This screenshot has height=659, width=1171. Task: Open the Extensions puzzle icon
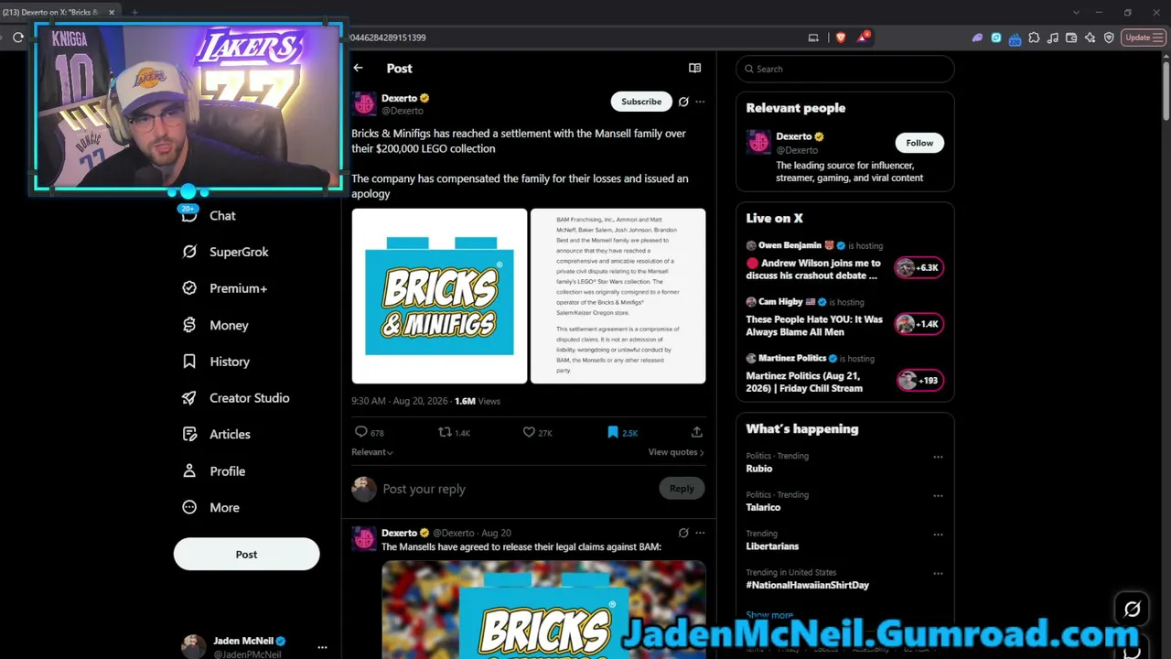[x=1034, y=38]
